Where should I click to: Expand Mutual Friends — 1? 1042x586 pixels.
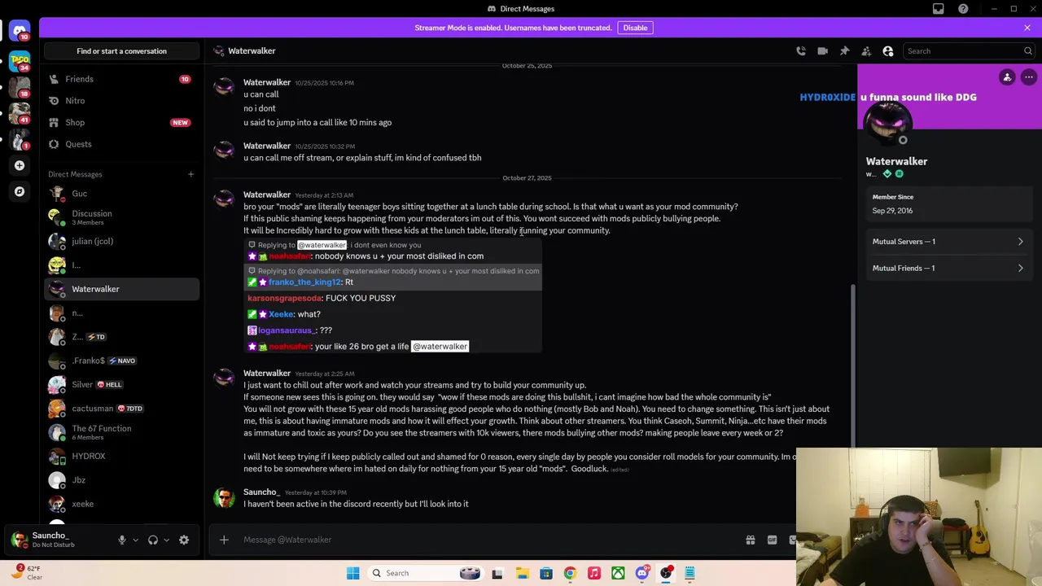[x=949, y=268]
